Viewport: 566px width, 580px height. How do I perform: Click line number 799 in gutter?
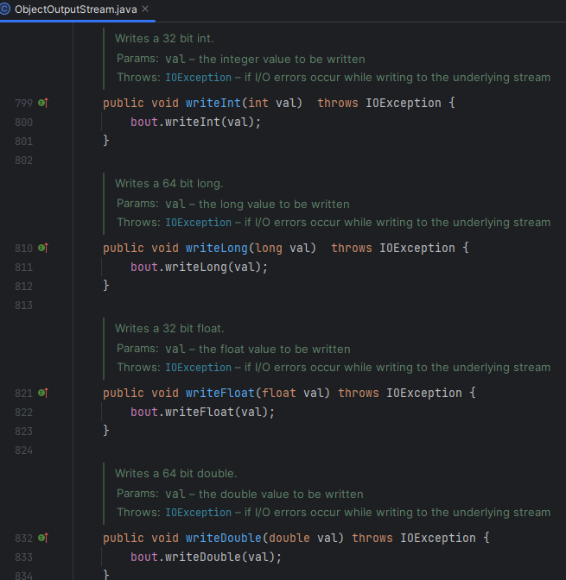click(x=23, y=104)
